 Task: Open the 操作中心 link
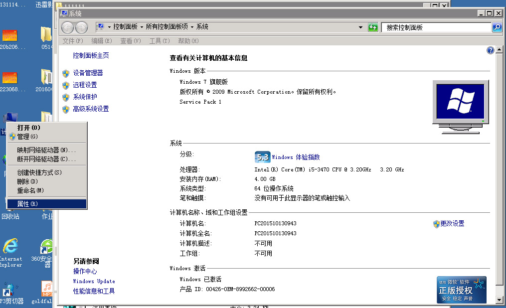coord(85,271)
